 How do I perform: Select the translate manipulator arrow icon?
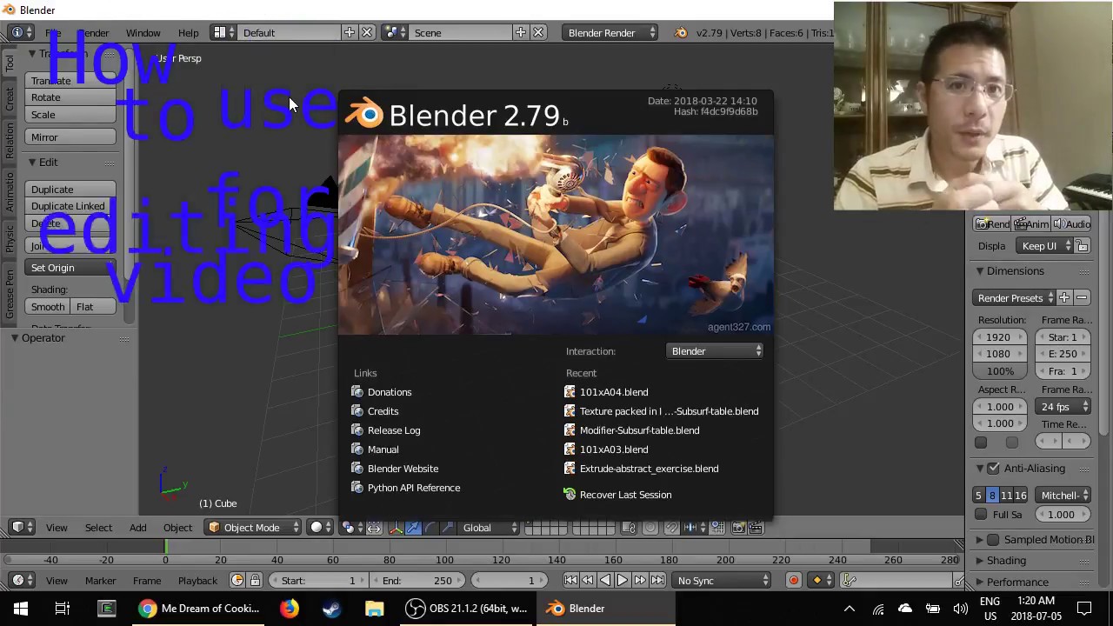click(413, 527)
